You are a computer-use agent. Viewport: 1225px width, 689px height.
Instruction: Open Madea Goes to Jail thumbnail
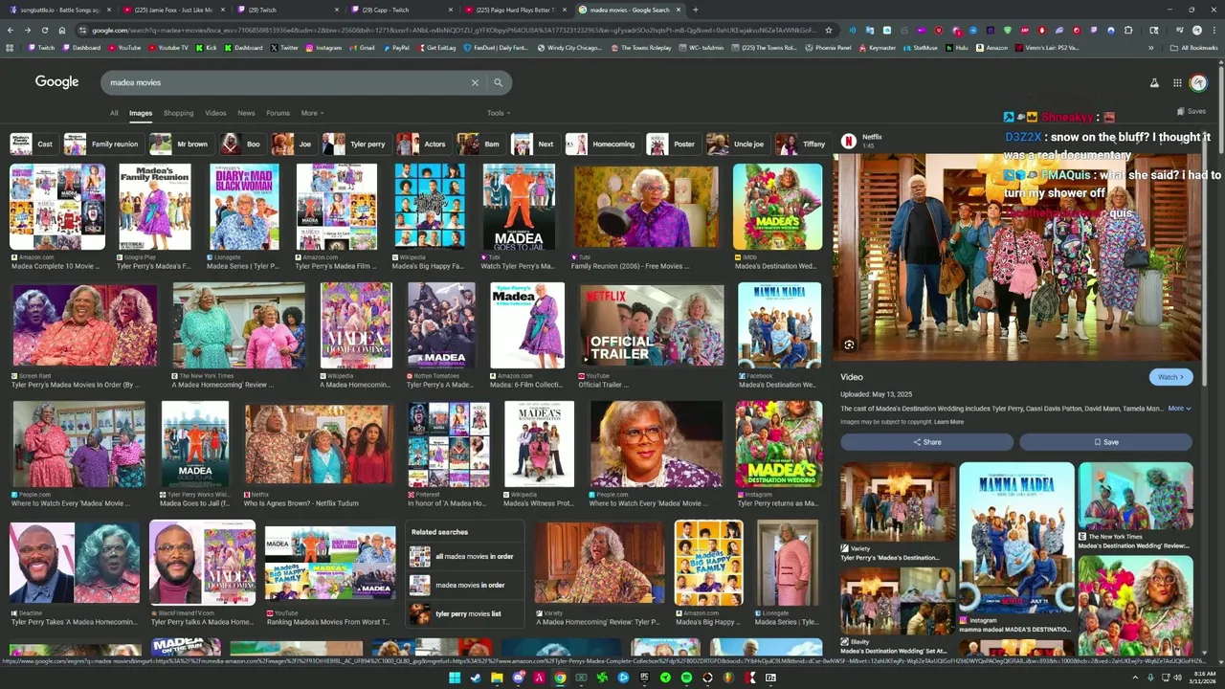point(195,444)
